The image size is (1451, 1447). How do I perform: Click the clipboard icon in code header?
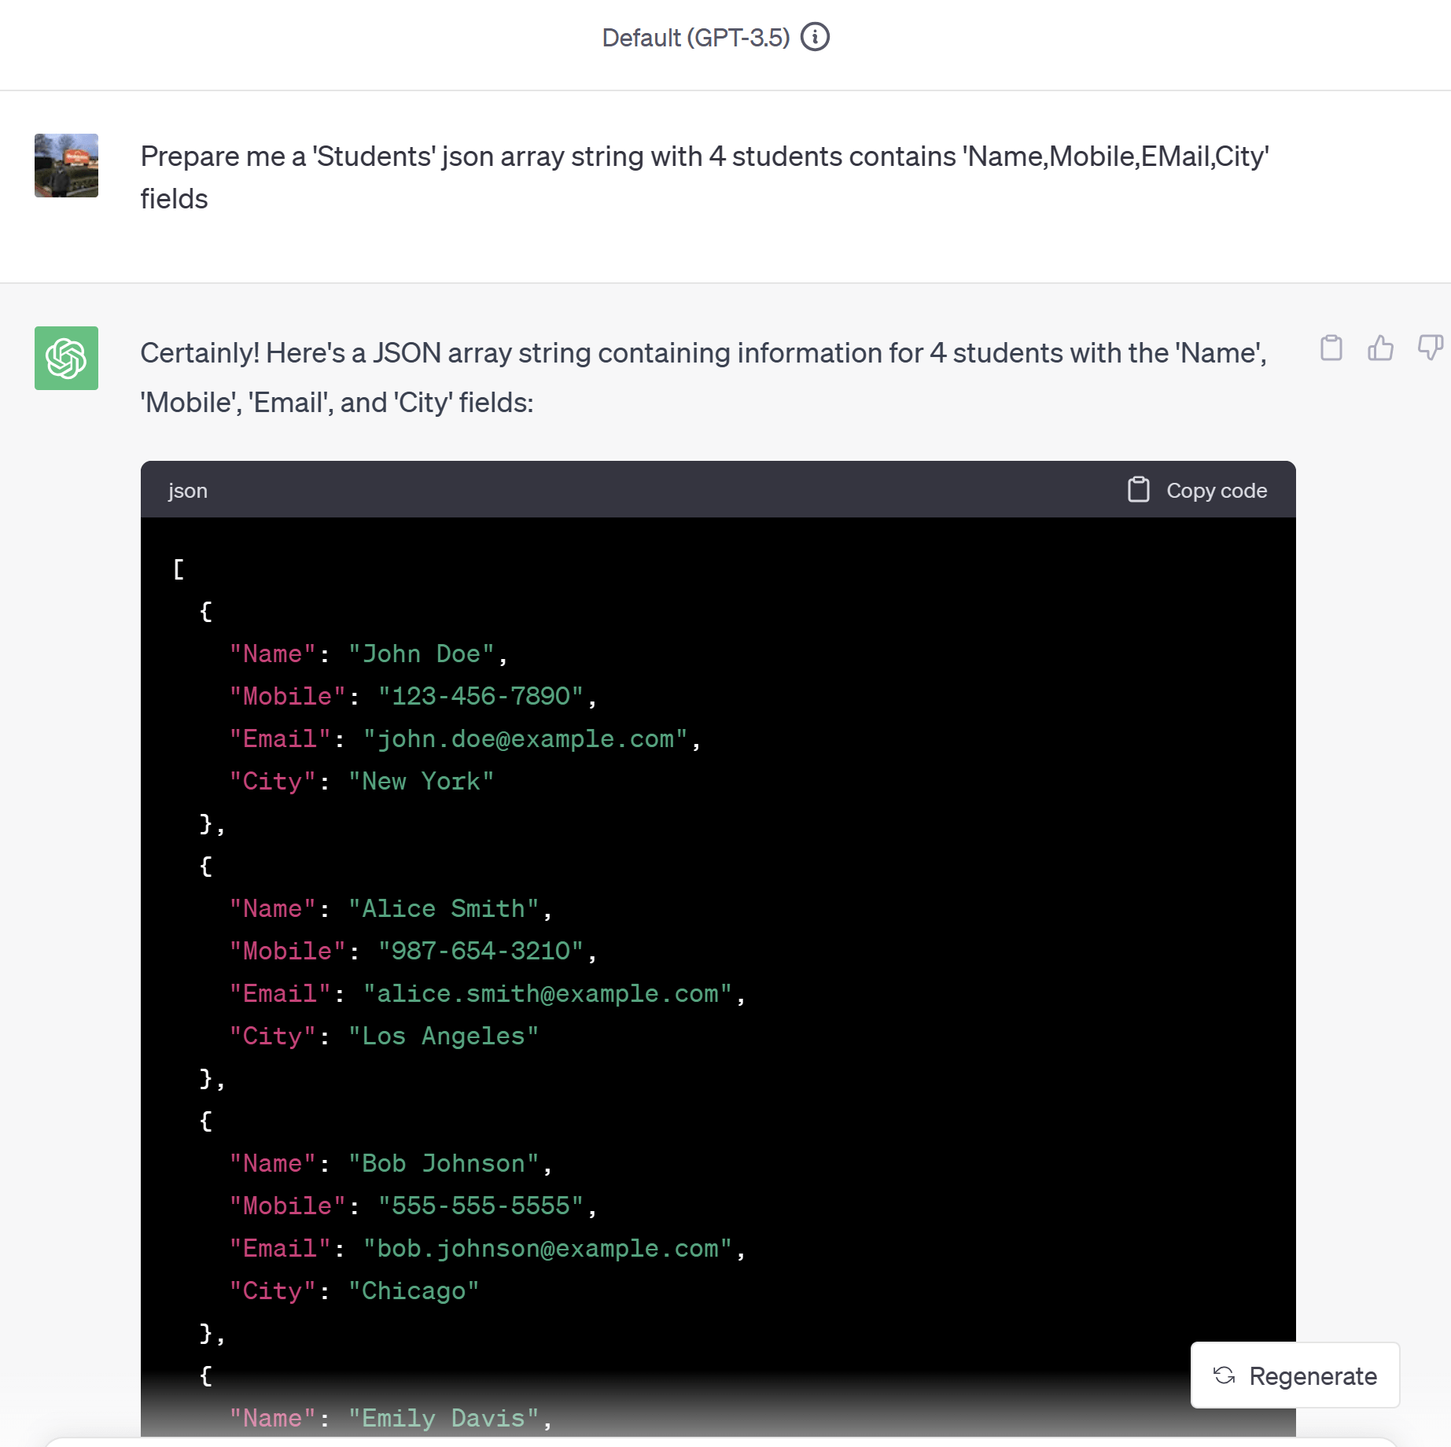click(x=1138, y=489)
